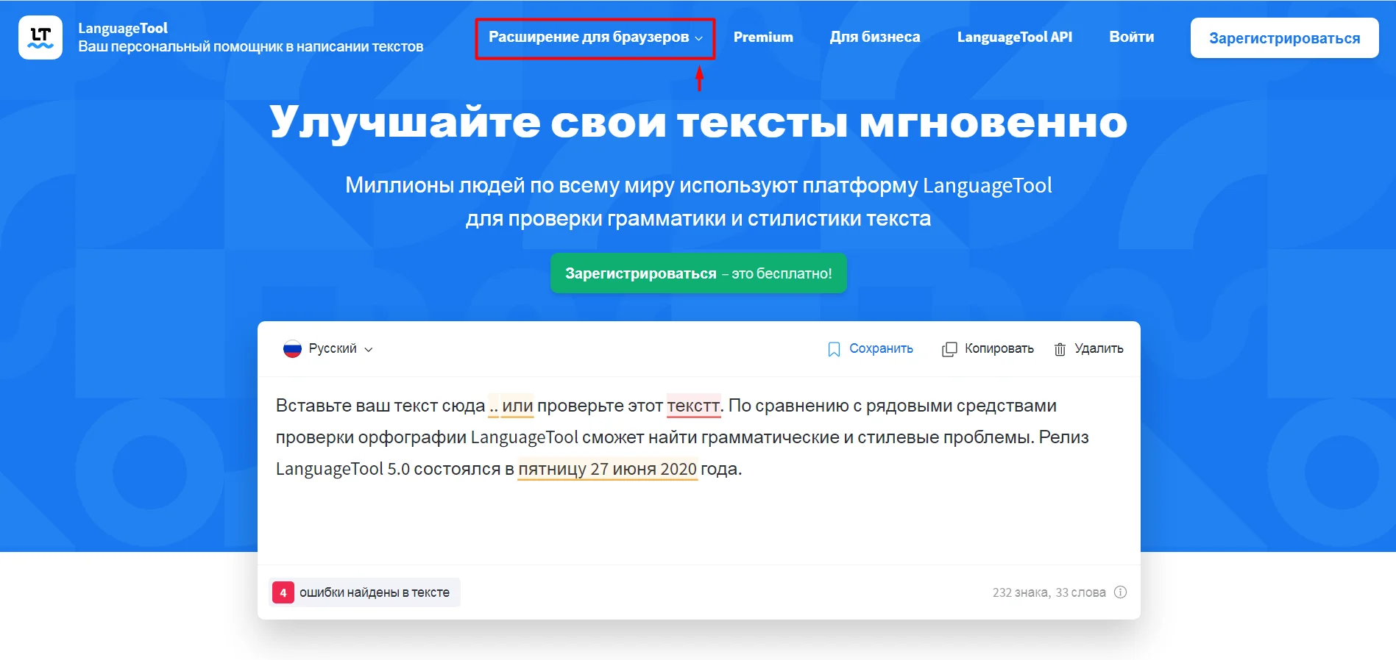Viewport: 1396px width, 660px height.
Task: Go to Для бизнеса page
Action: pos(875,37)
